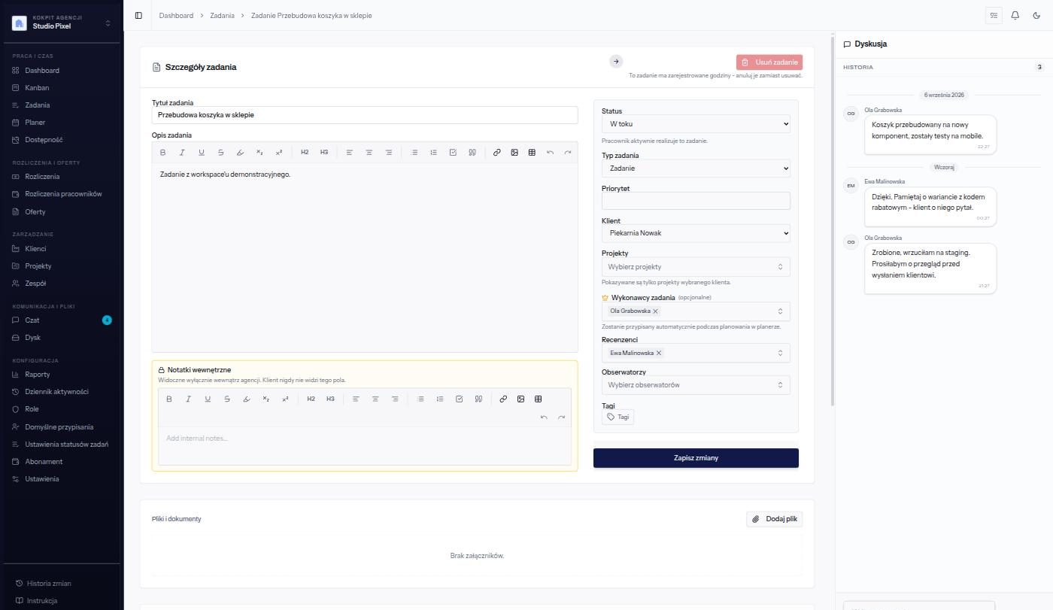Apply bold in Notatki wewnętrzne toolbar
The width and height of the screenshot is (1053, 610).
coord(169,399)
